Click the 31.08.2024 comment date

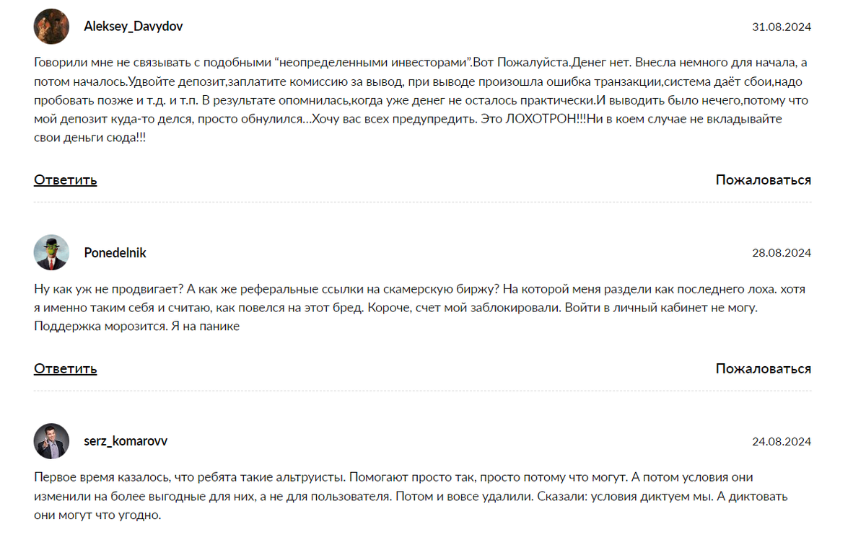coord(781,27)
